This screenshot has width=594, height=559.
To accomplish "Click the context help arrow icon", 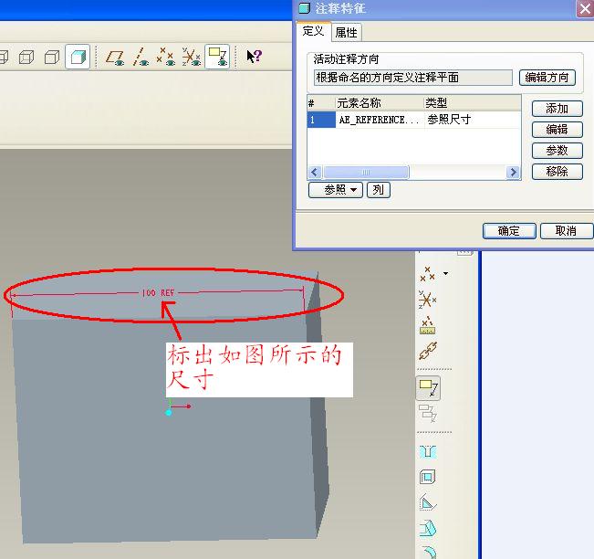I will 254,57.
